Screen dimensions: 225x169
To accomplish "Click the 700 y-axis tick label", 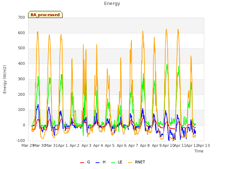I will point(21,17).
